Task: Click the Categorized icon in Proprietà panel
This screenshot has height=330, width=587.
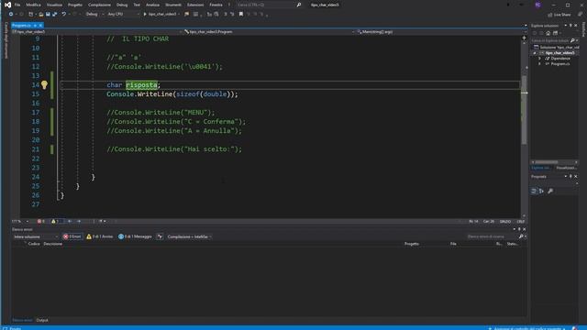Action: 534,192
